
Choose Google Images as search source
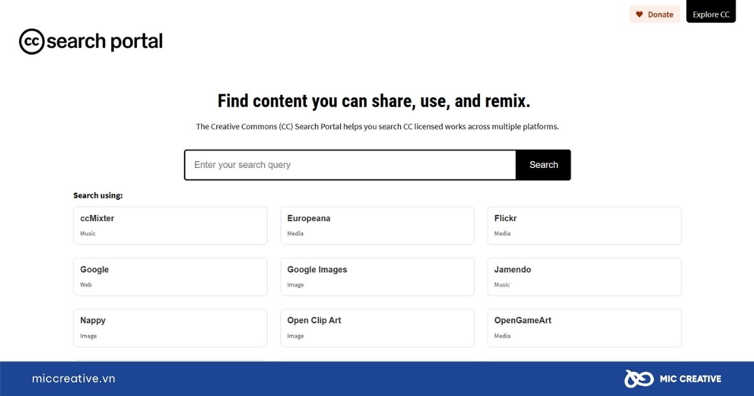377,277
